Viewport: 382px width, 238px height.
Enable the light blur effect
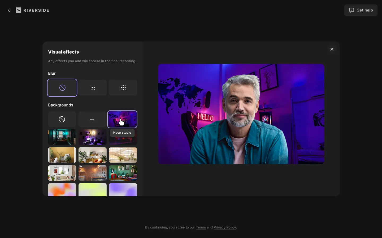click(92, 87)
